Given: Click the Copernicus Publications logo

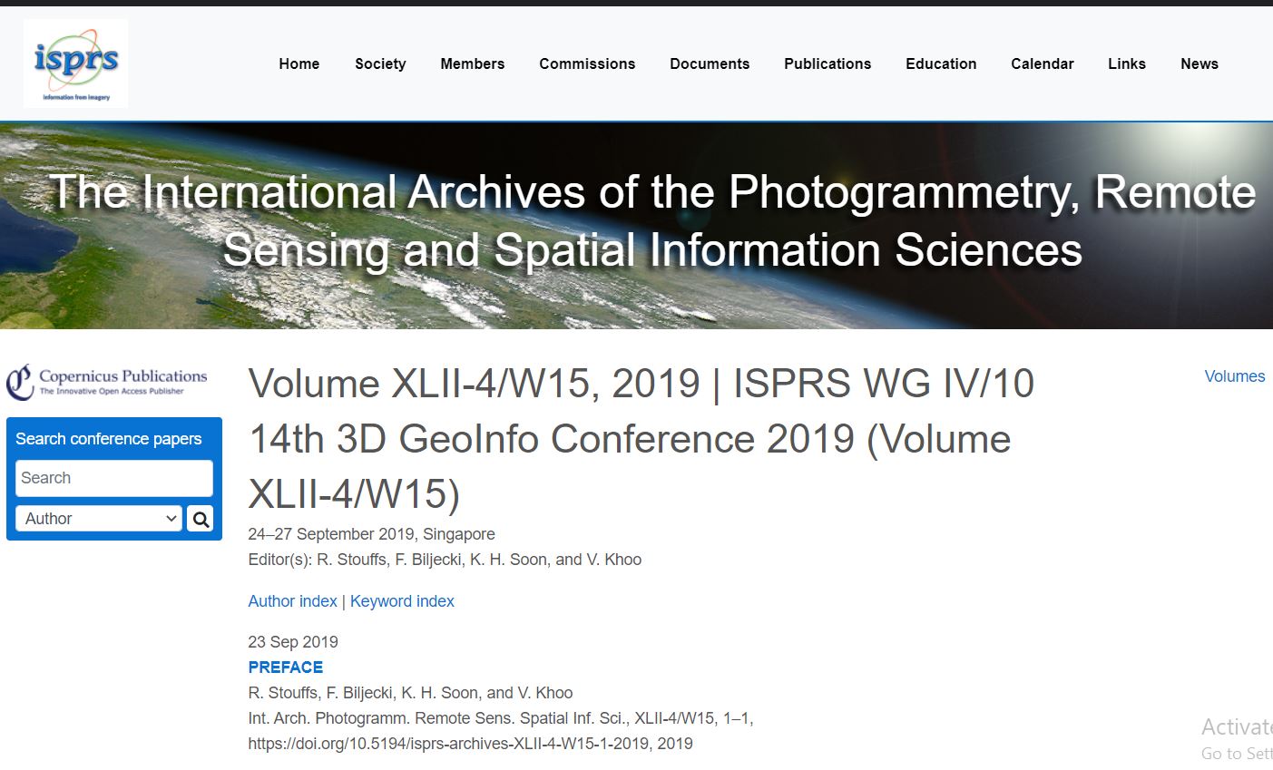Looking at the screenshot, I should click(x=107, y=382).
